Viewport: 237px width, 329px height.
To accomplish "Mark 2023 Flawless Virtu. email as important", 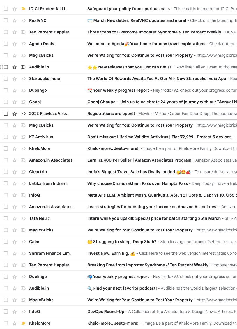I will 24,114.
